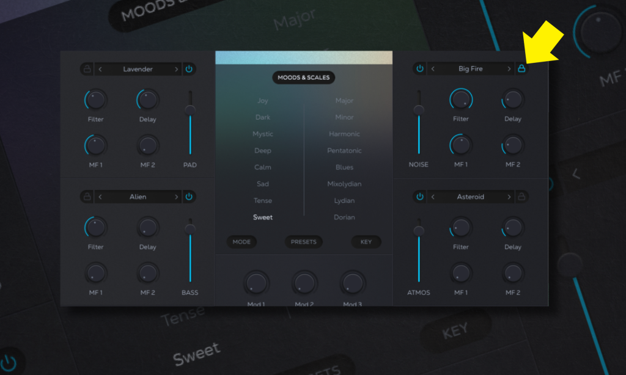This screenshot has width=626, height=375.
Task: Click the BASS volume slider handle
Action: click(190, 228)
